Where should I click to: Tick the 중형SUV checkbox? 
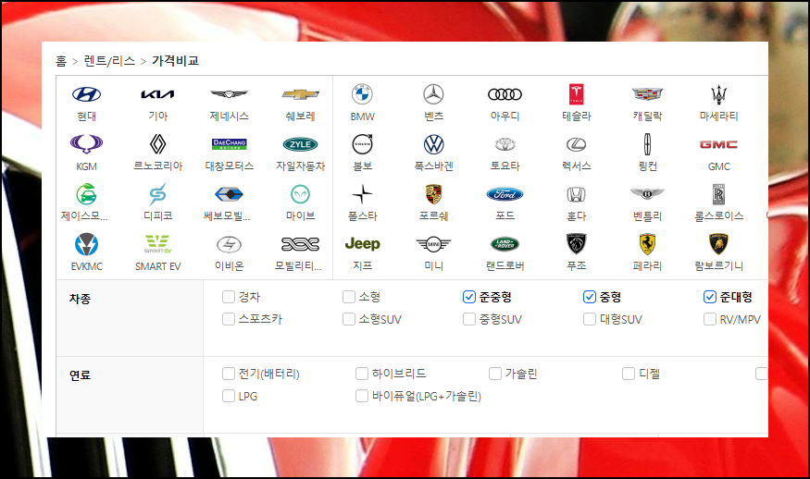(x=469, y=319)
